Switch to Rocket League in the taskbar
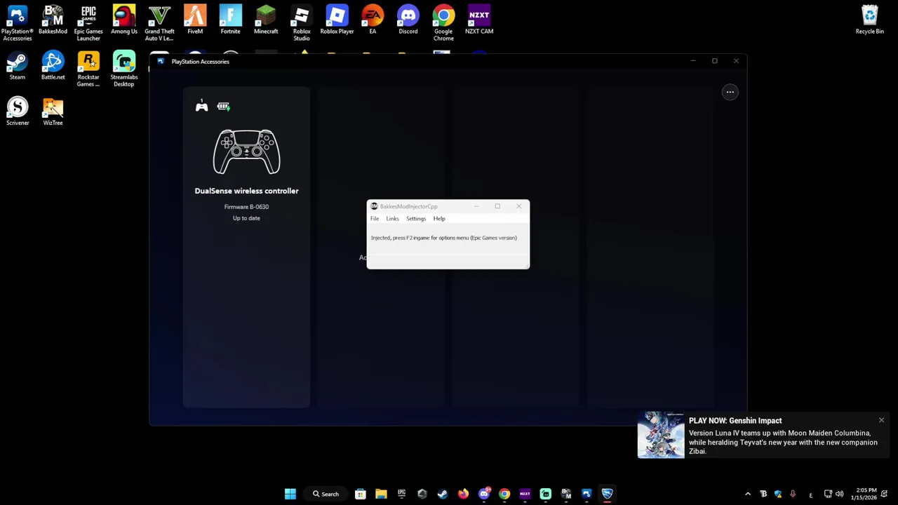The image size is (898, 505). [x=607, y=494]
